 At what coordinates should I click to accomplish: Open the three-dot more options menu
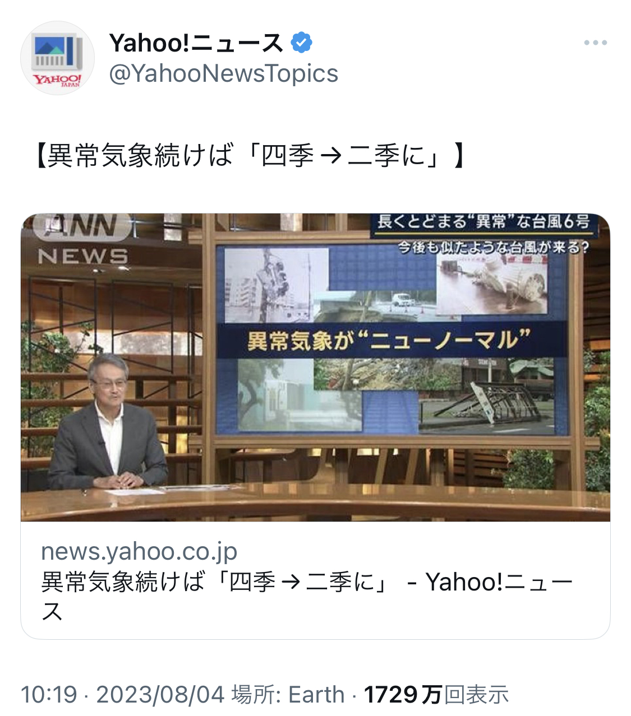click(595, 43)
